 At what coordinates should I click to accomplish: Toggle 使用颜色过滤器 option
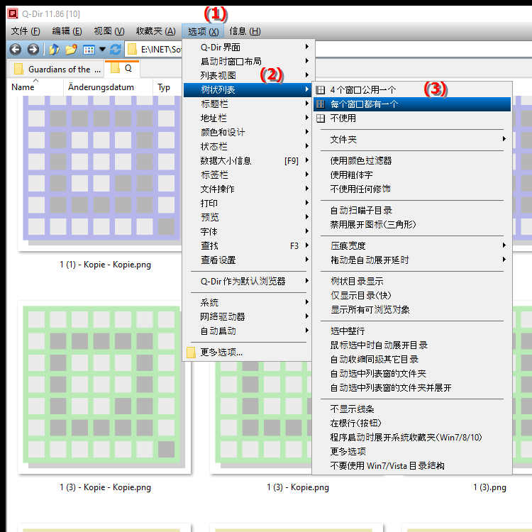pos(361,161)
